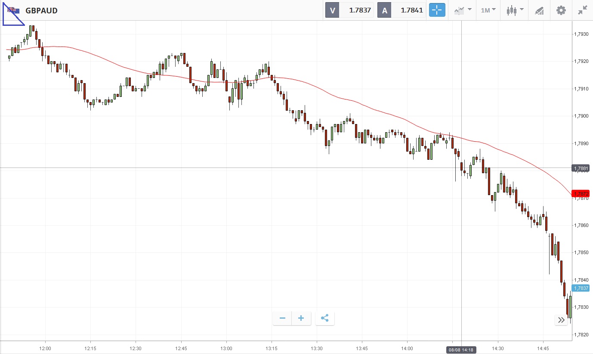
Task: Click the share chart icon
Action: point(325,318)
